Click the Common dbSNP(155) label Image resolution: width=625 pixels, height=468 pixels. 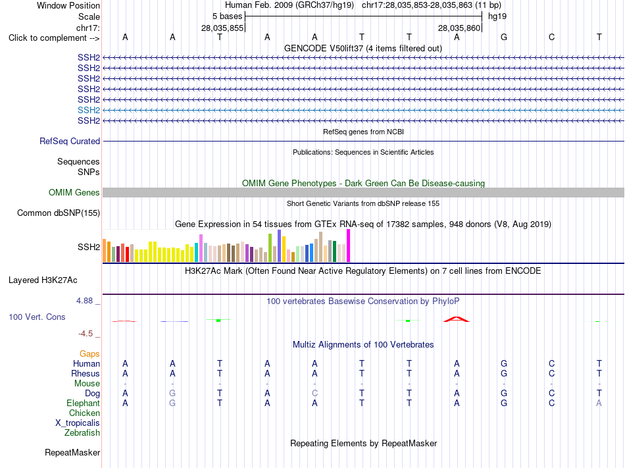(x=58, y=213)
